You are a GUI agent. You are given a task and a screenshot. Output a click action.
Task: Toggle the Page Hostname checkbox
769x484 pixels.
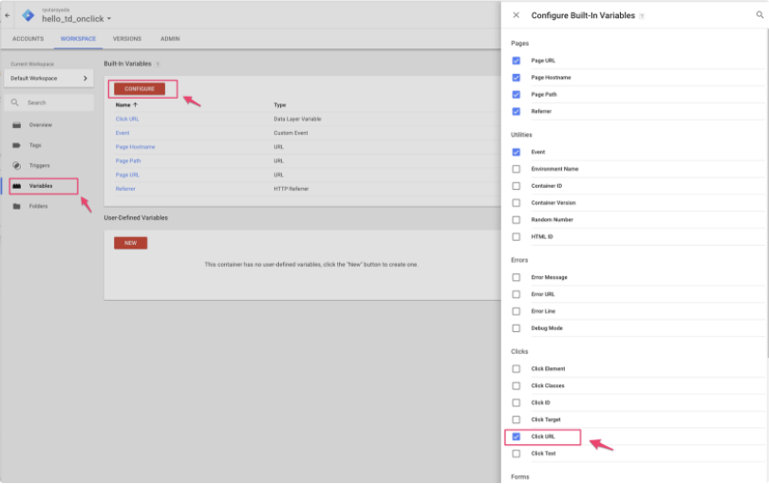(x=516, y=78)
